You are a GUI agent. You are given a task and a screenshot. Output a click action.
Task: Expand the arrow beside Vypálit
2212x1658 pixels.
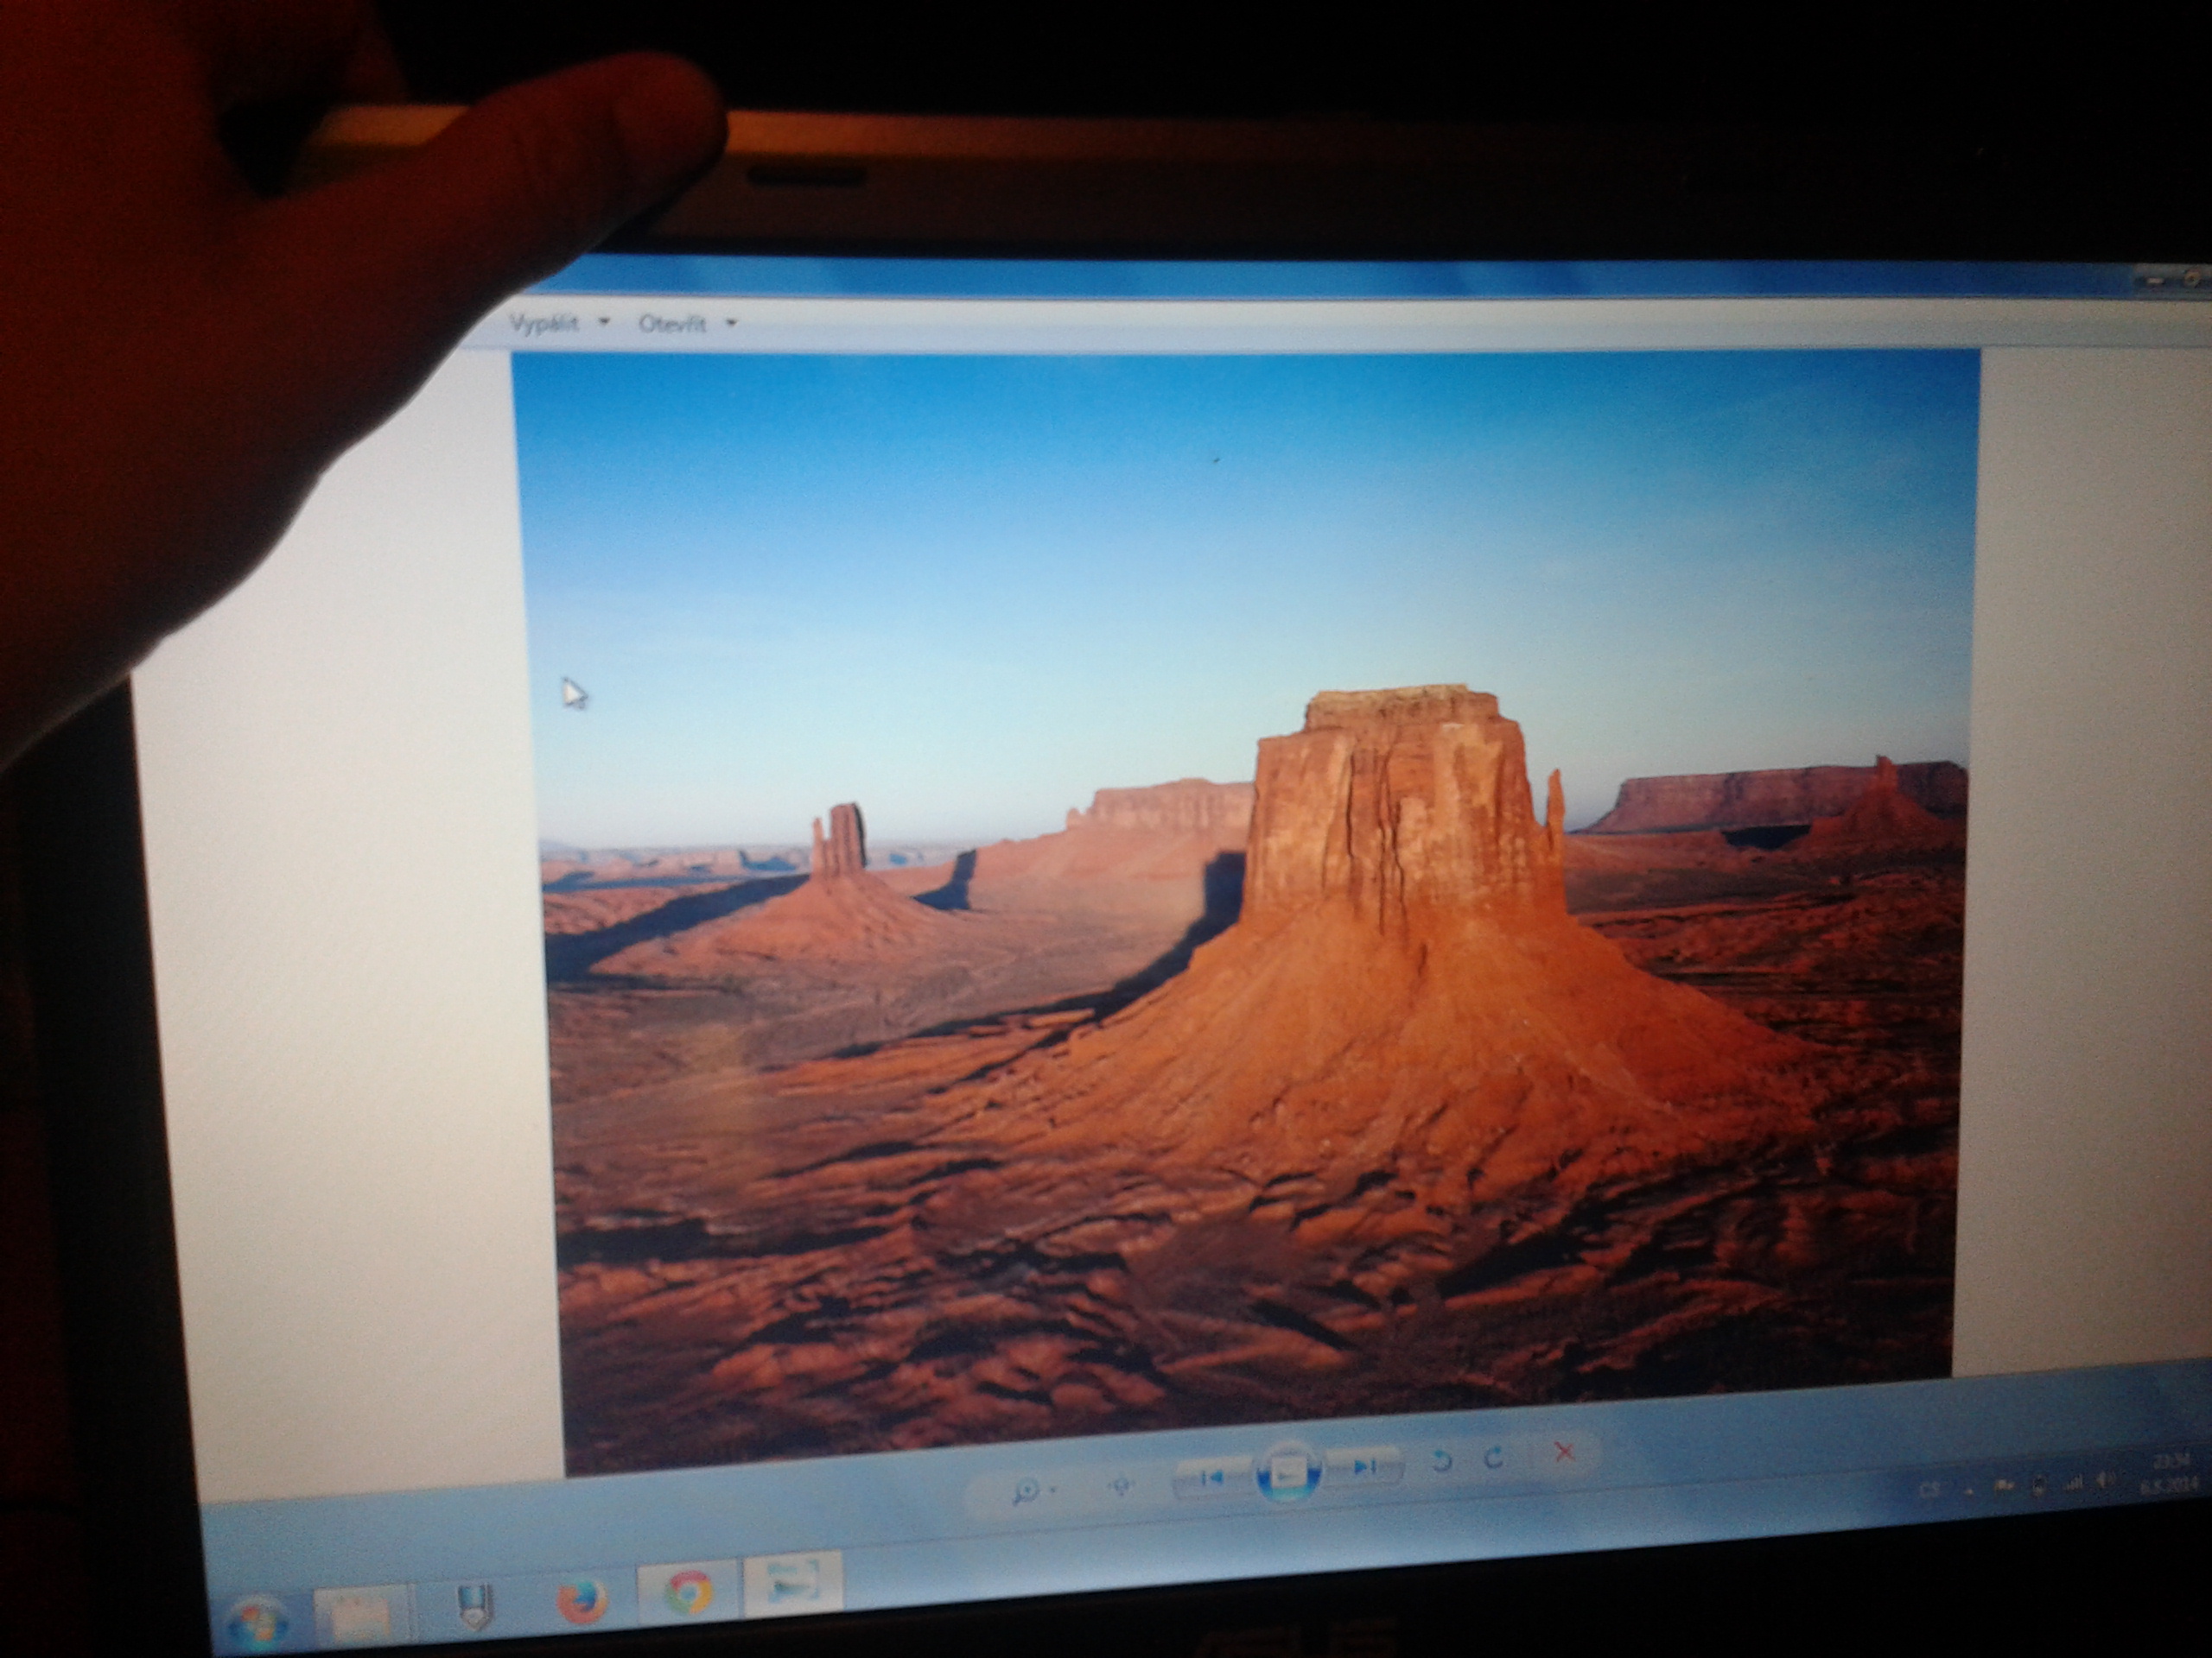pos(603,322)
